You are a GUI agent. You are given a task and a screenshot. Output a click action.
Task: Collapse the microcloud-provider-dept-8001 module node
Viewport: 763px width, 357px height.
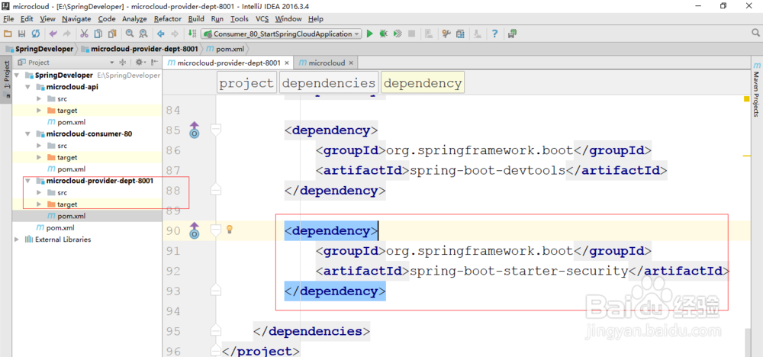27,181
